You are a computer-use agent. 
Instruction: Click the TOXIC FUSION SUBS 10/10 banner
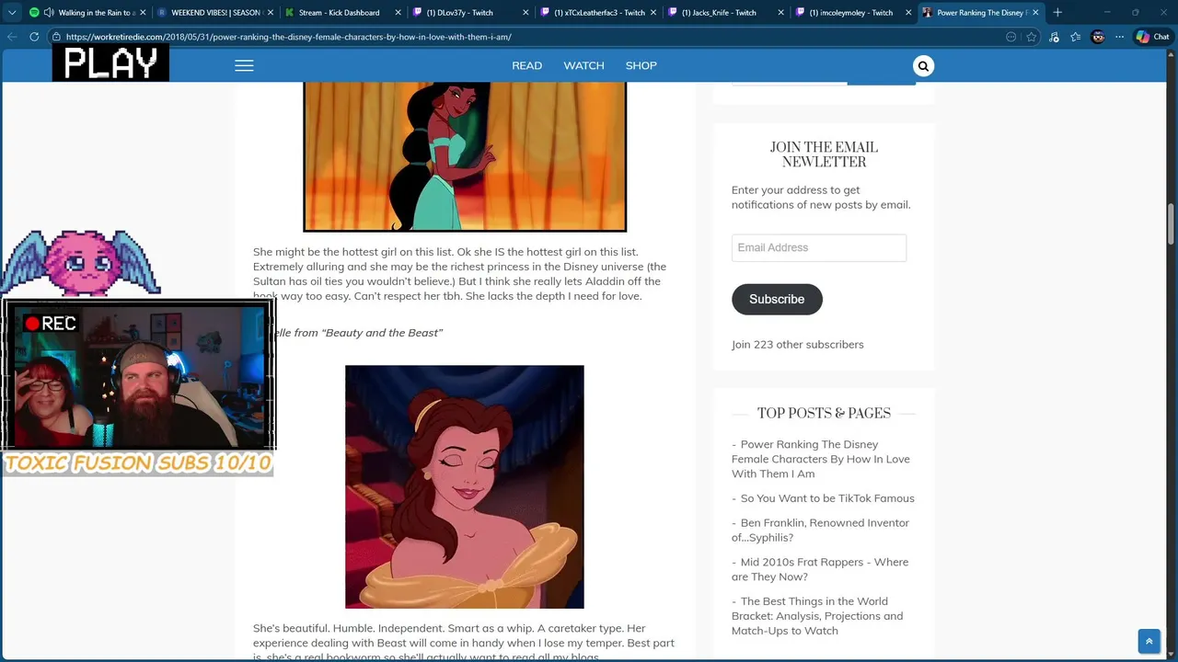click(x=138, y=462)
